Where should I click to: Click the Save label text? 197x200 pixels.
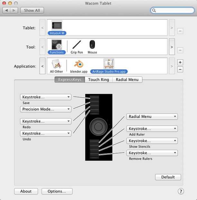click(26, 103)
